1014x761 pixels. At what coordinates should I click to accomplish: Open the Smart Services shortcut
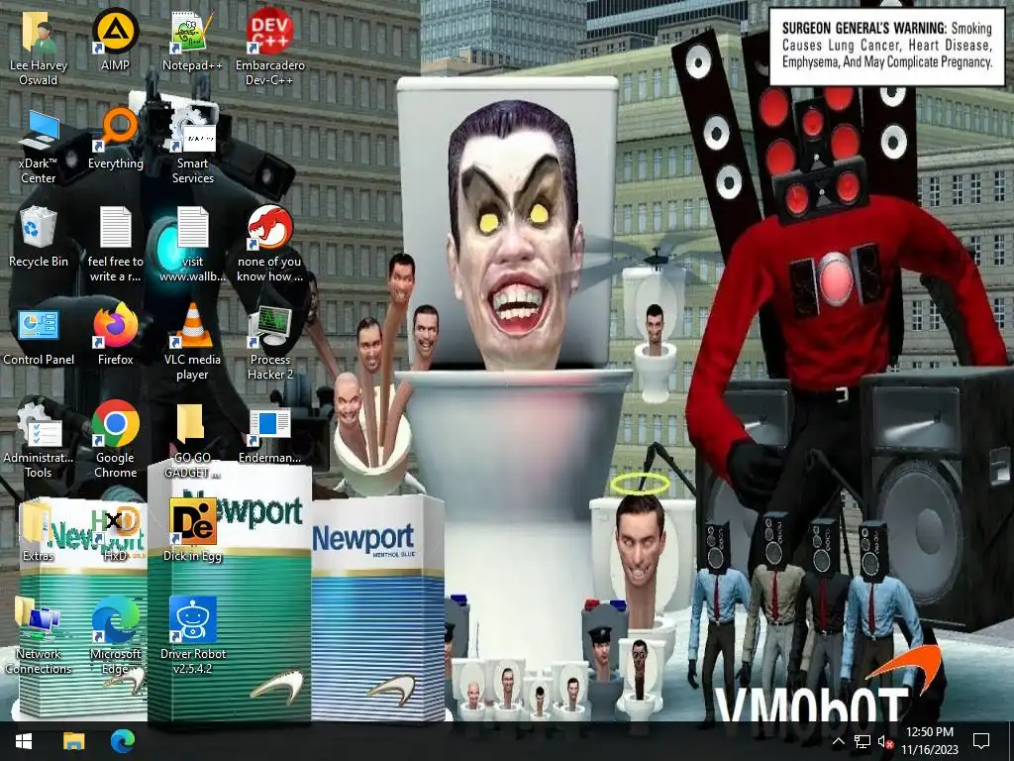(192, 147)
